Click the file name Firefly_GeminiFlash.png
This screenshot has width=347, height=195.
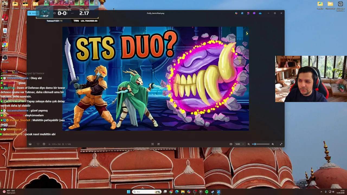coord(156,13)
